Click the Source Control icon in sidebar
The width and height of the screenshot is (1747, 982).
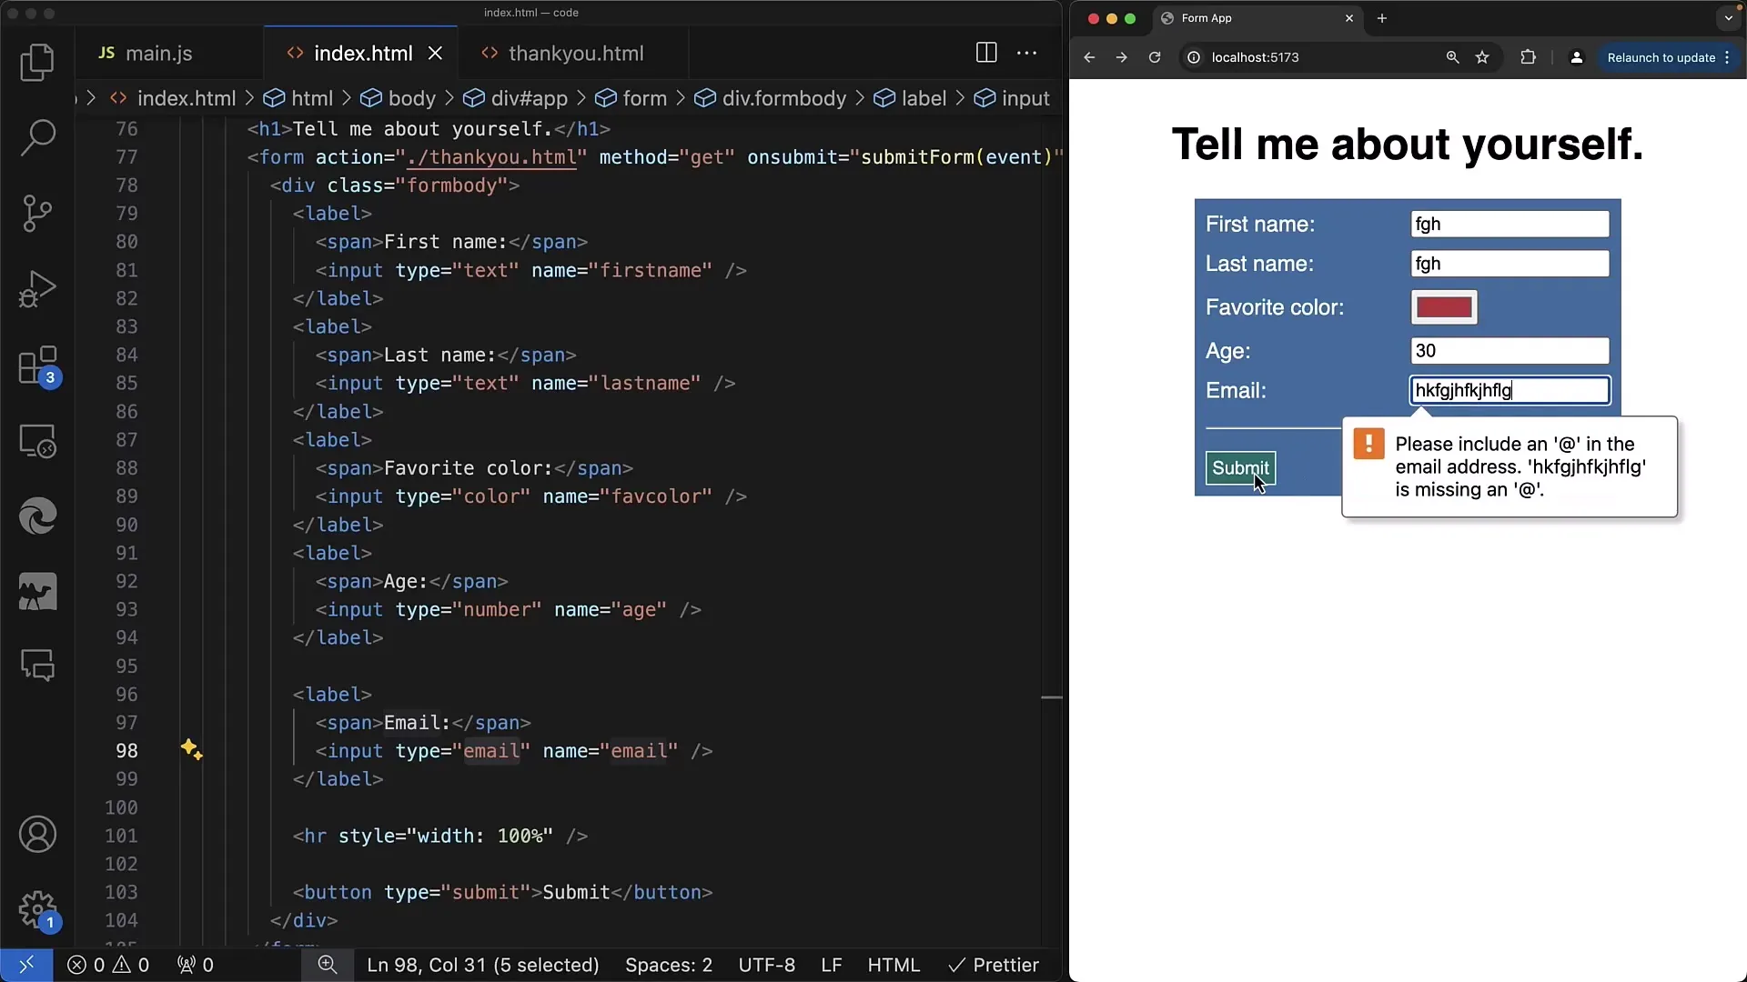(x=37, y=214)
